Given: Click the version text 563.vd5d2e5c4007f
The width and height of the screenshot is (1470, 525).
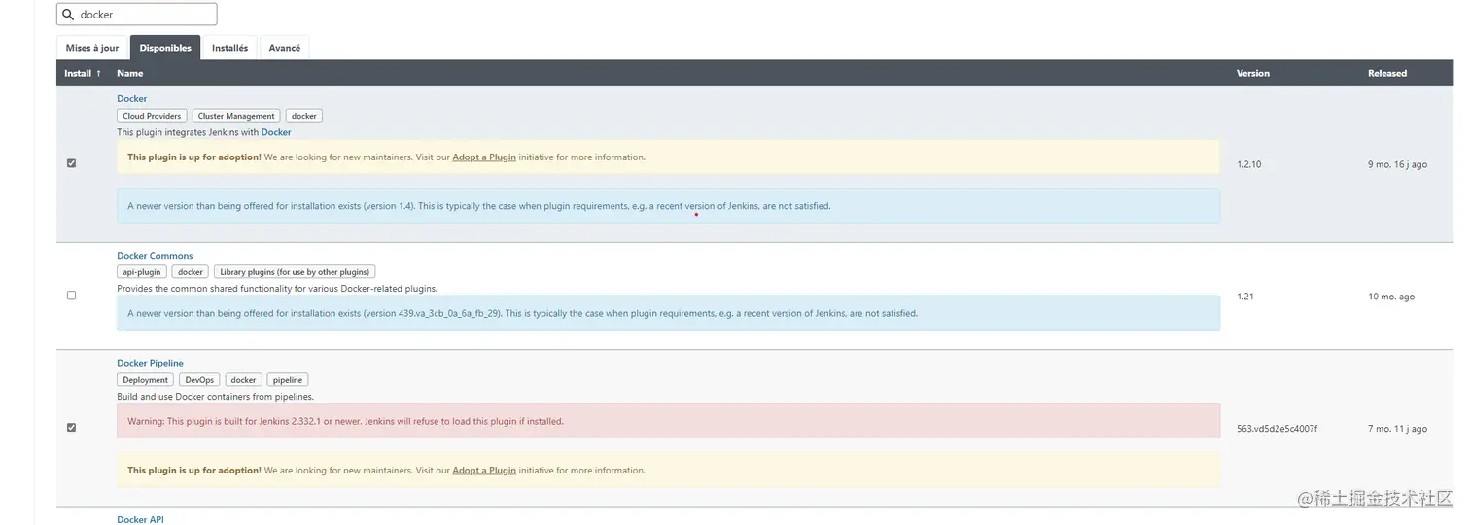Looking at the screenshot, I should click(1277, 429).
